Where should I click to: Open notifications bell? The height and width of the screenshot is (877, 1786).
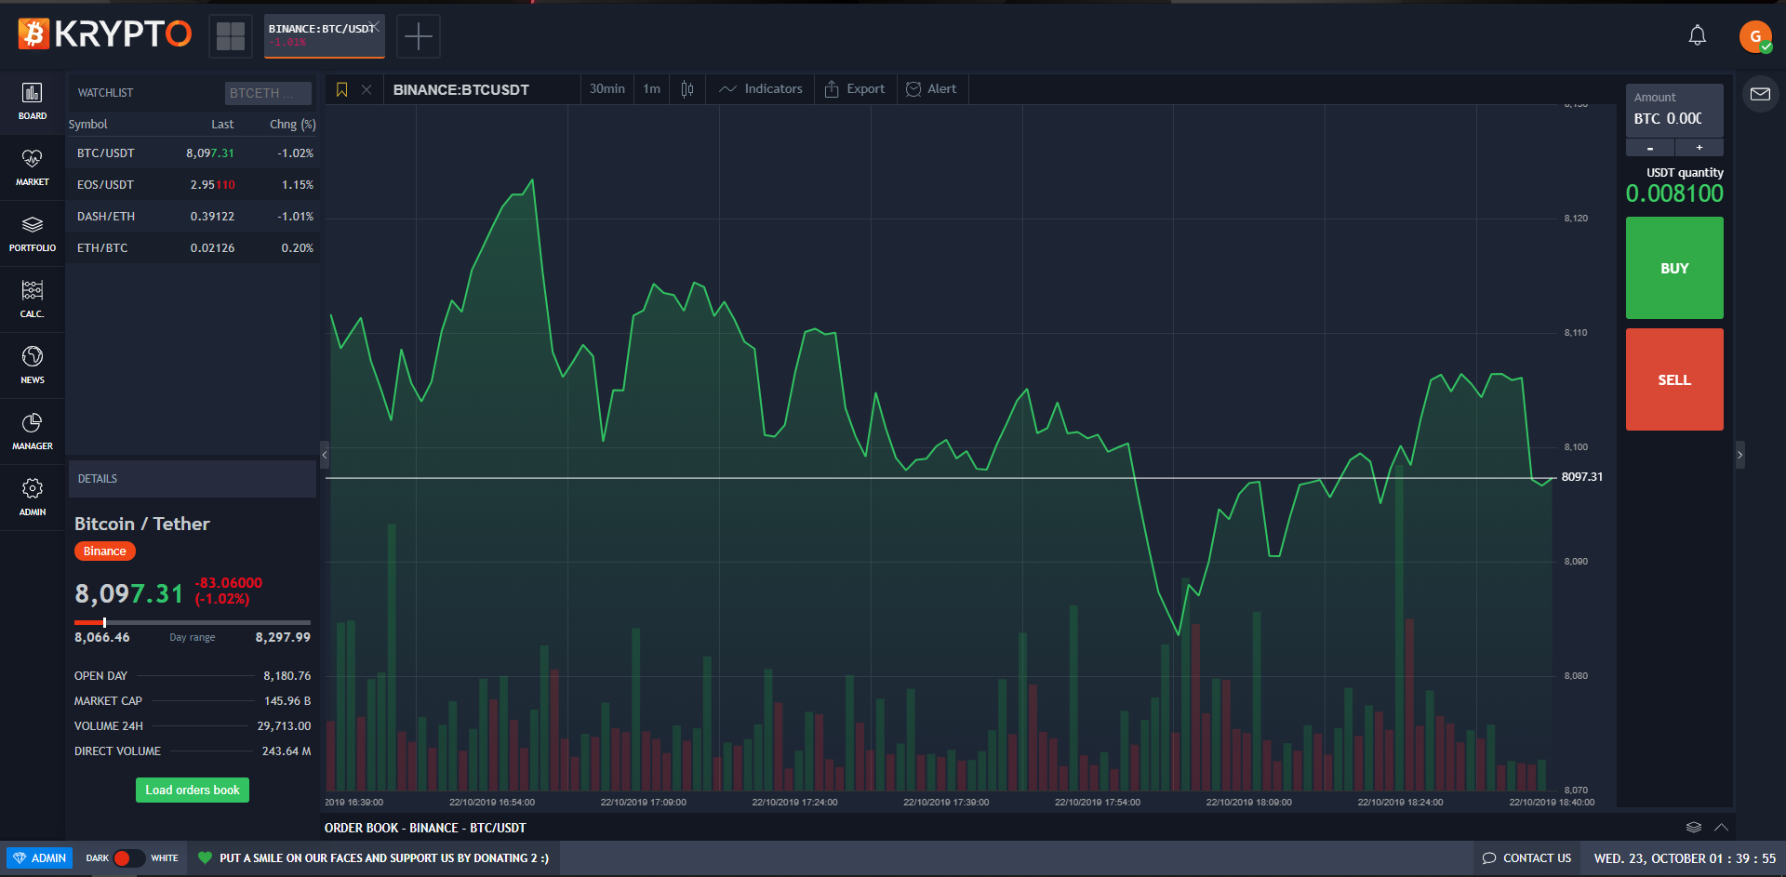click(x=1698, y=35)
